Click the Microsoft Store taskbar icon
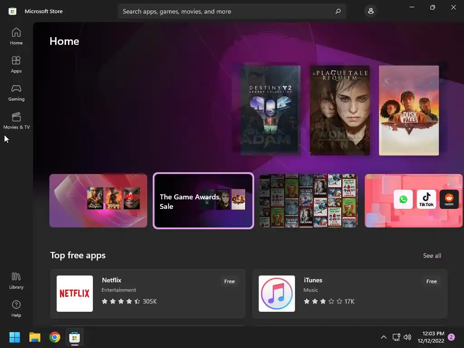The width and height of the screenshot is (464, 348). coord(75,337)
